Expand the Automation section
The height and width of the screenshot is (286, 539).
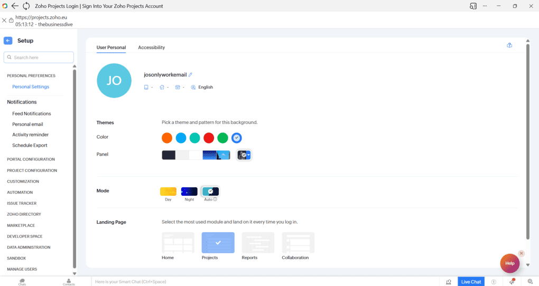(x=20, y=192)
